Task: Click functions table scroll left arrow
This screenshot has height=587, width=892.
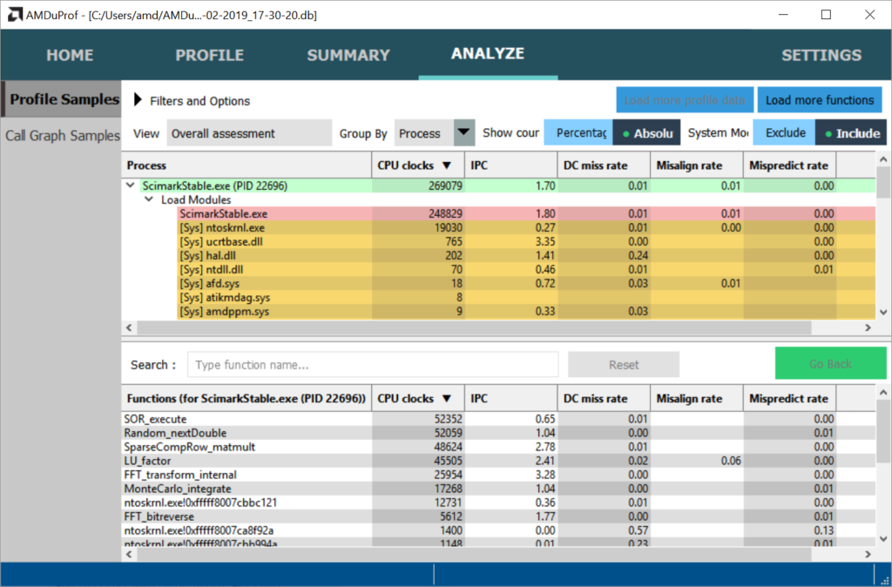Action: tap(129, 554)
